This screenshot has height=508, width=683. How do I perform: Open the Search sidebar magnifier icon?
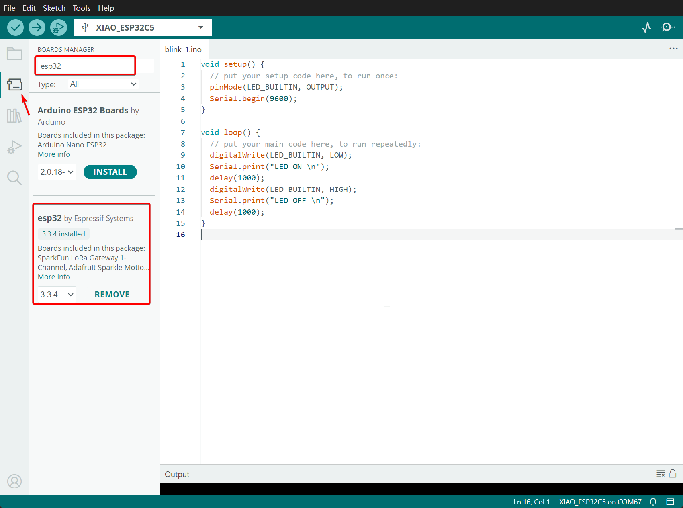(14, 178)
